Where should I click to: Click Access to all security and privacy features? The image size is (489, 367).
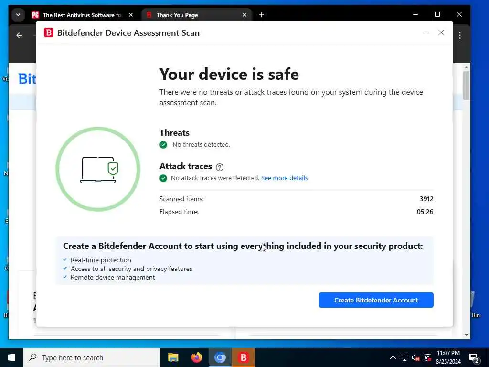[x=131, y=269]
